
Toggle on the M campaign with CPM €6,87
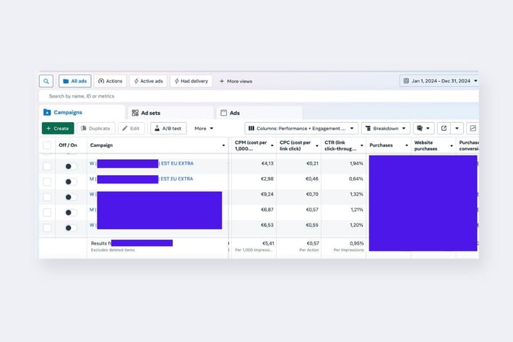(x=71, y=213)
